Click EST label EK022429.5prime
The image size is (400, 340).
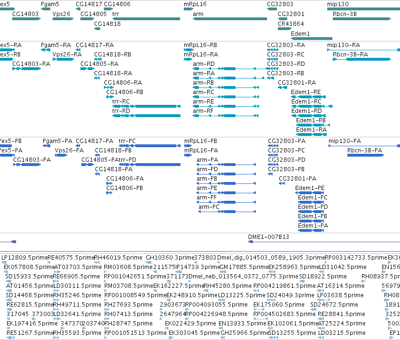coord(190,324)
